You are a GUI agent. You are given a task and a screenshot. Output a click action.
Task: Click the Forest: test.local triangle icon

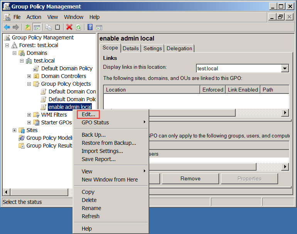[14, 45]
